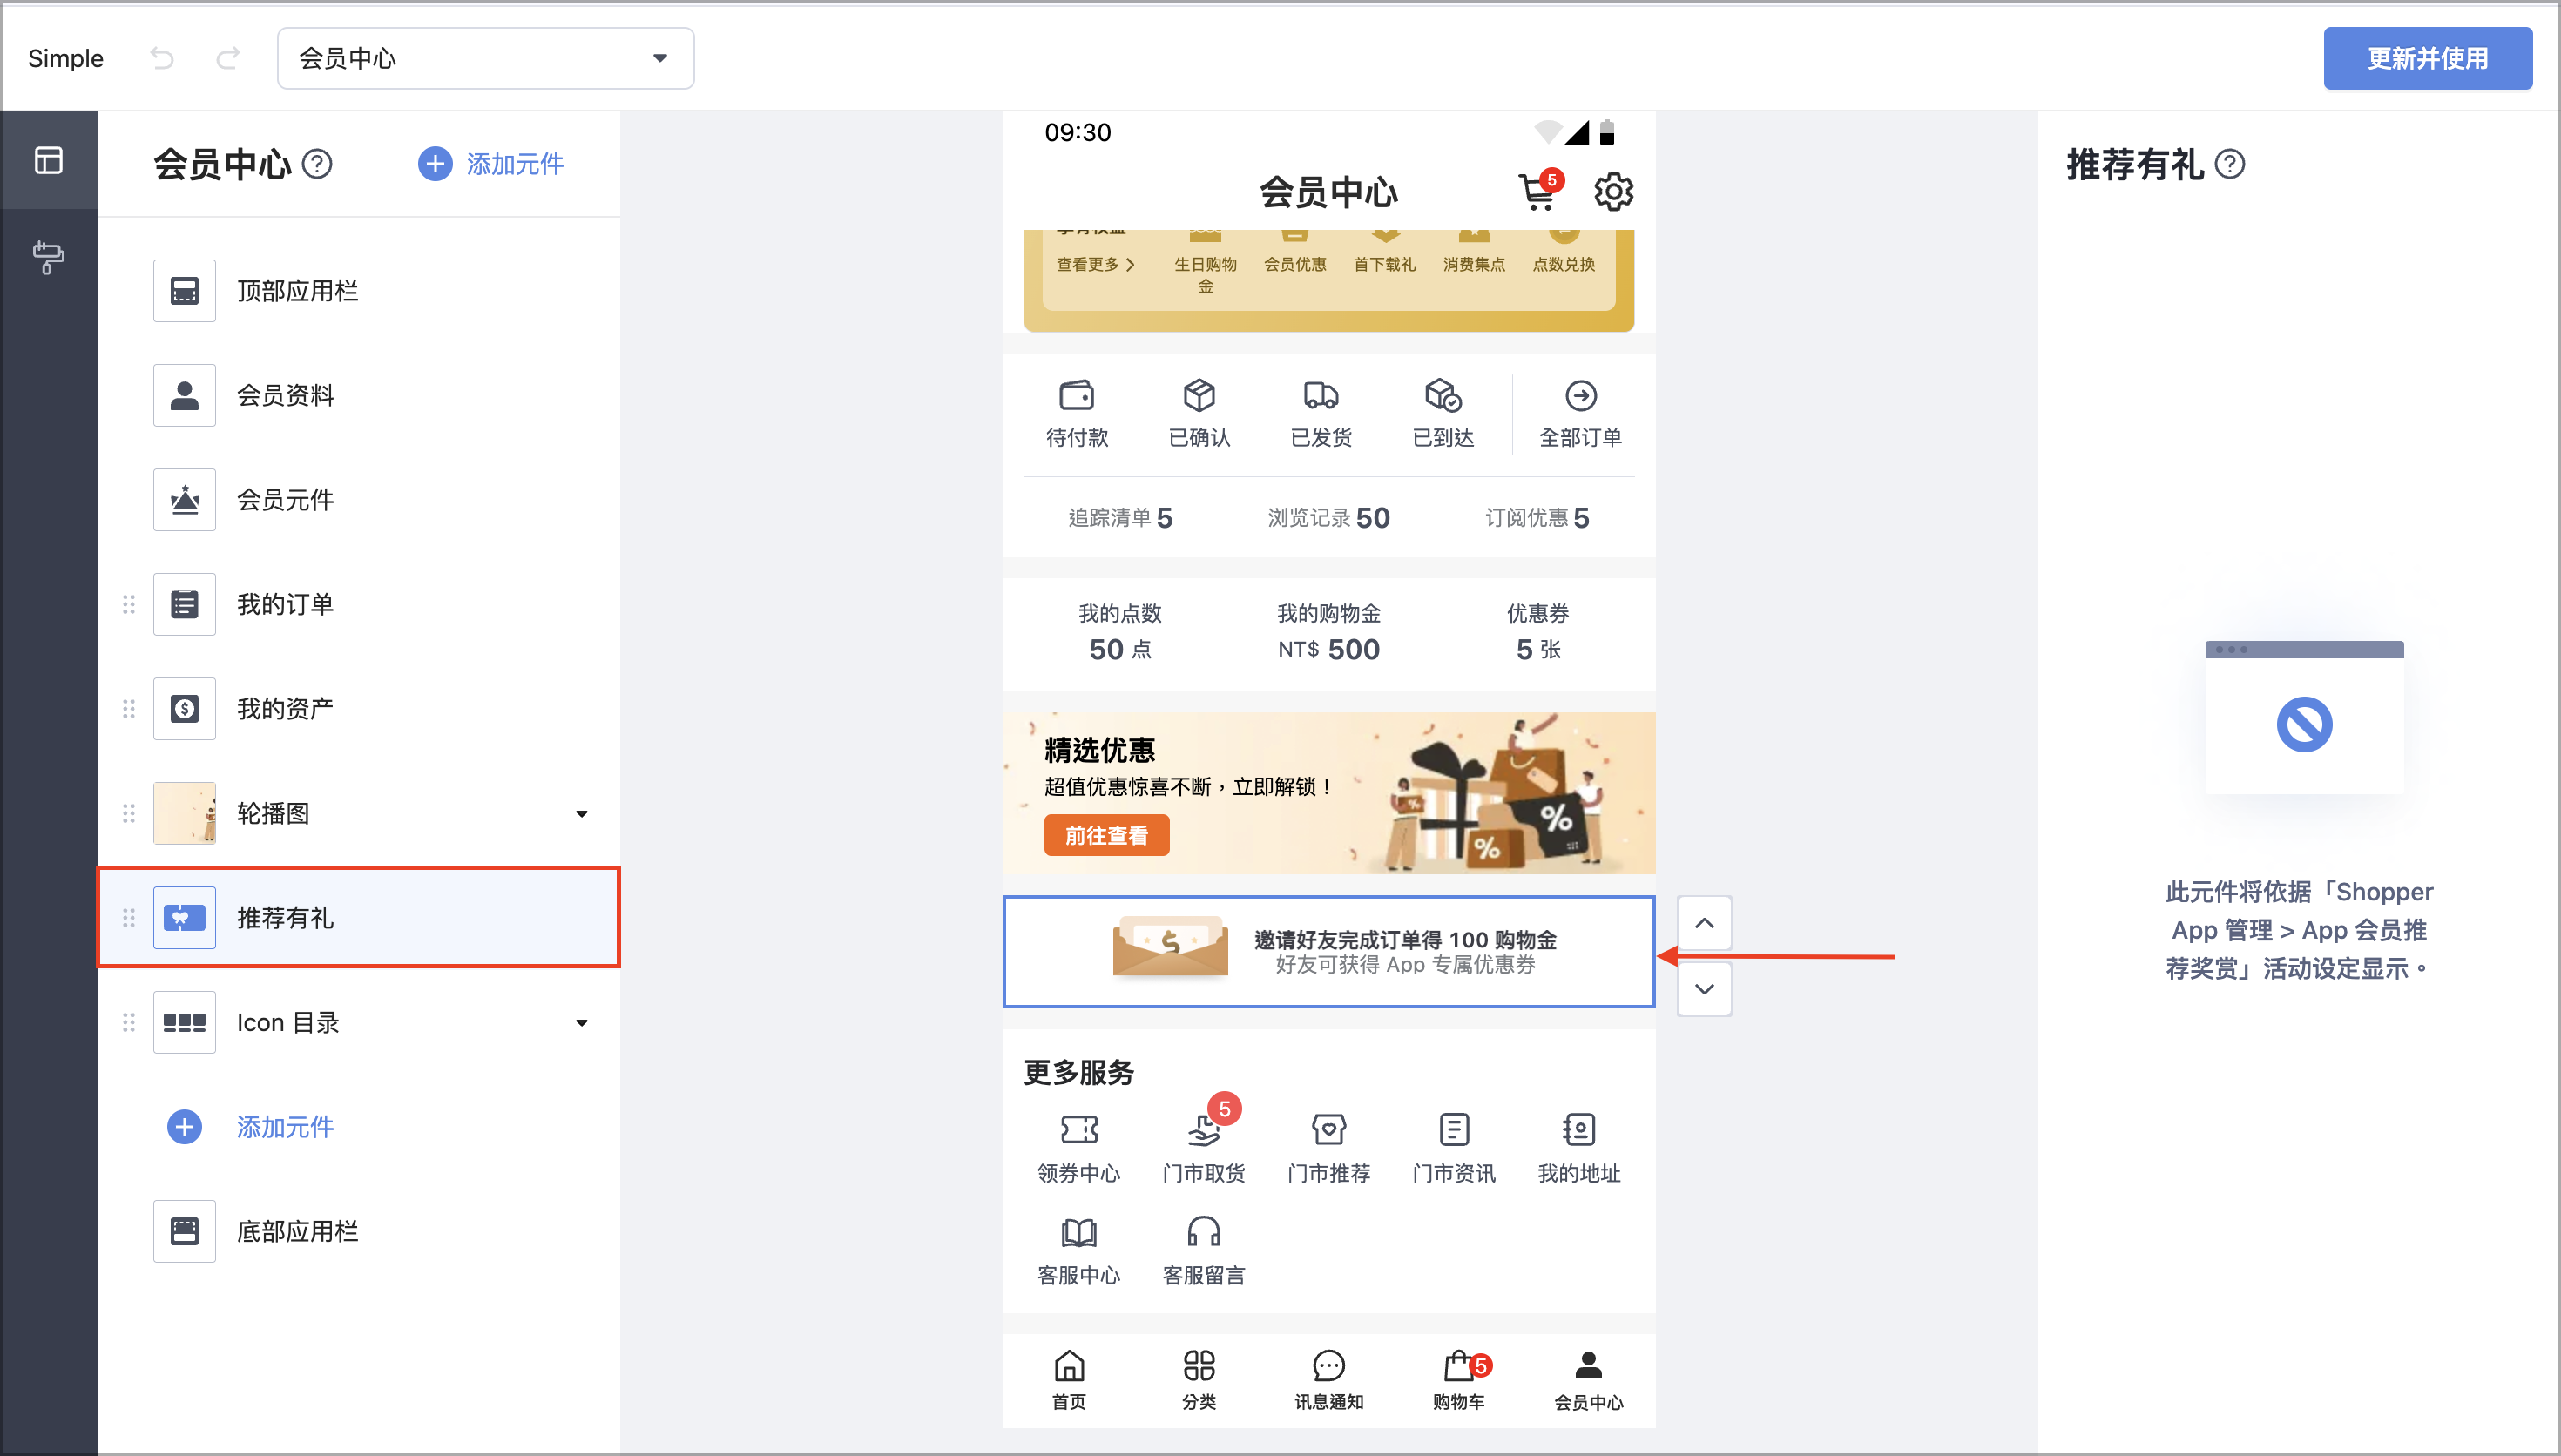Click the 前往查看 banner button

coord(1106,835)
